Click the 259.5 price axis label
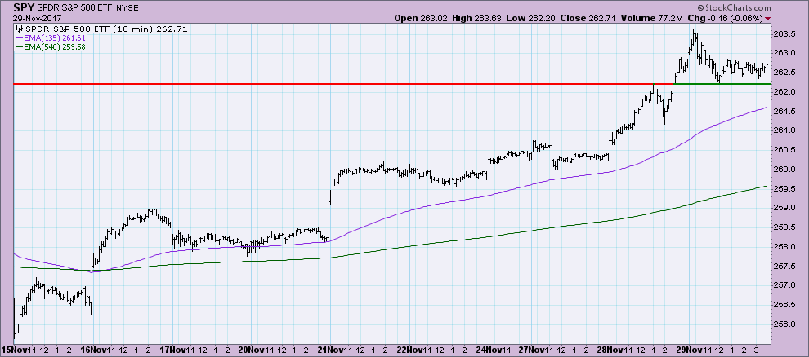 click(784, 189)
